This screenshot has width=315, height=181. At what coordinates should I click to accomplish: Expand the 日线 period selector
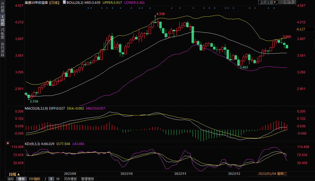point(15,174)
